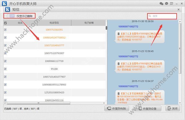This screenshot has height=120, width=185.
Task: Uncheck the row for 1065710140107​7907
Action: (5, 77)
